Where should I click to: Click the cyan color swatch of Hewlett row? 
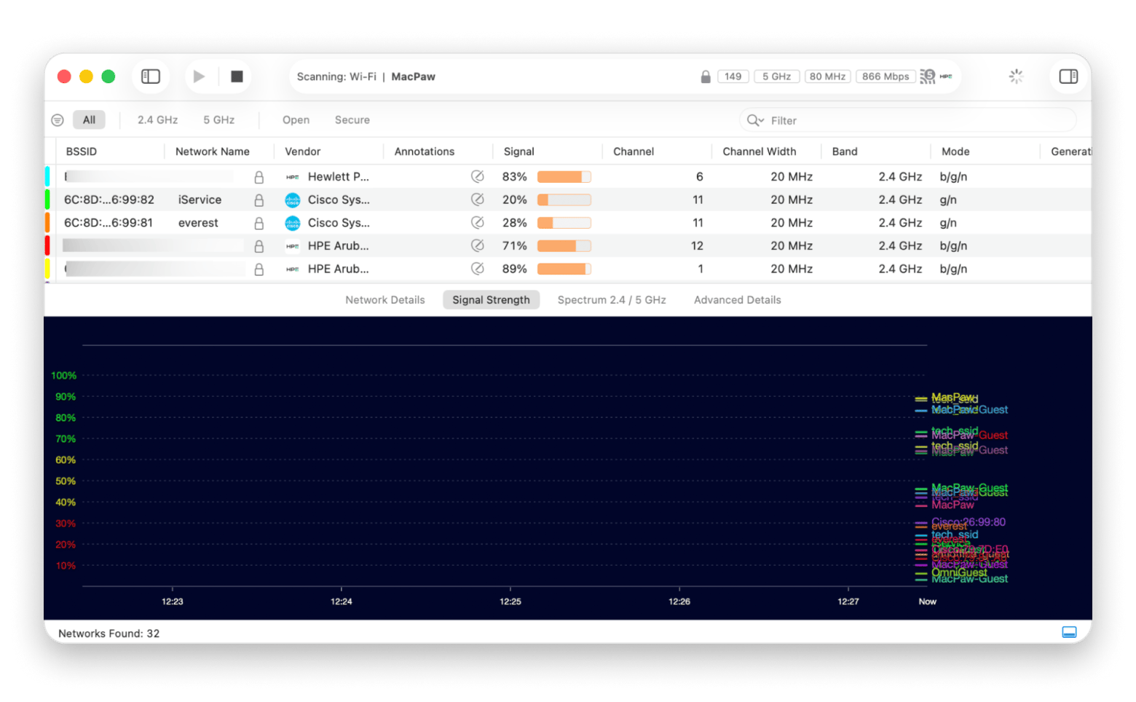click(47, 176)
